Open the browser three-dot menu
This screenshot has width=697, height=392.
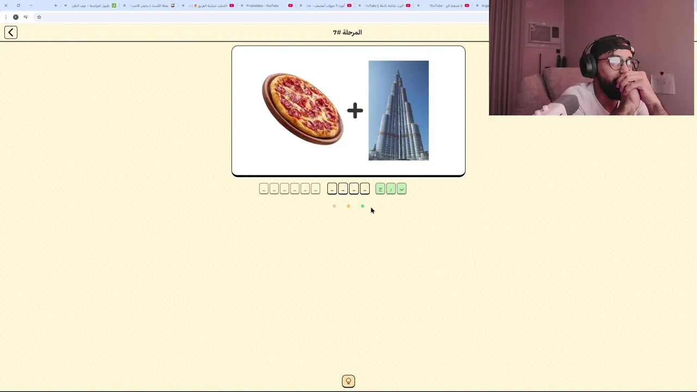[x=6, y=17]
